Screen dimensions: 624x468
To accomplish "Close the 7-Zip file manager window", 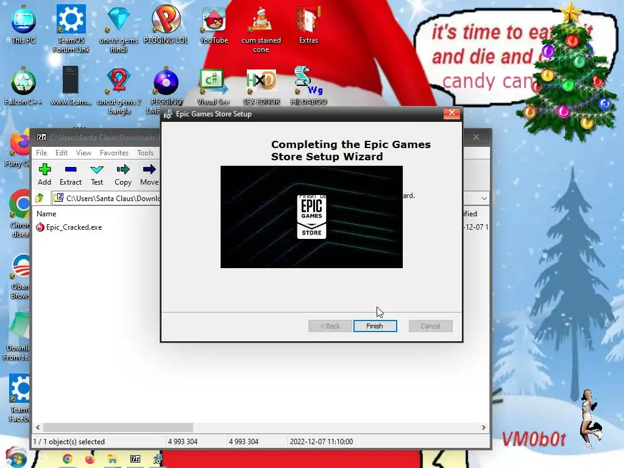I will [477, 137].
